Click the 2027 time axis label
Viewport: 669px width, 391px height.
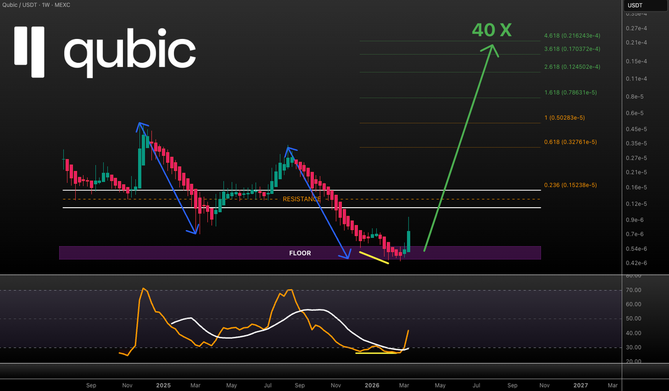[x=580, y=385]
